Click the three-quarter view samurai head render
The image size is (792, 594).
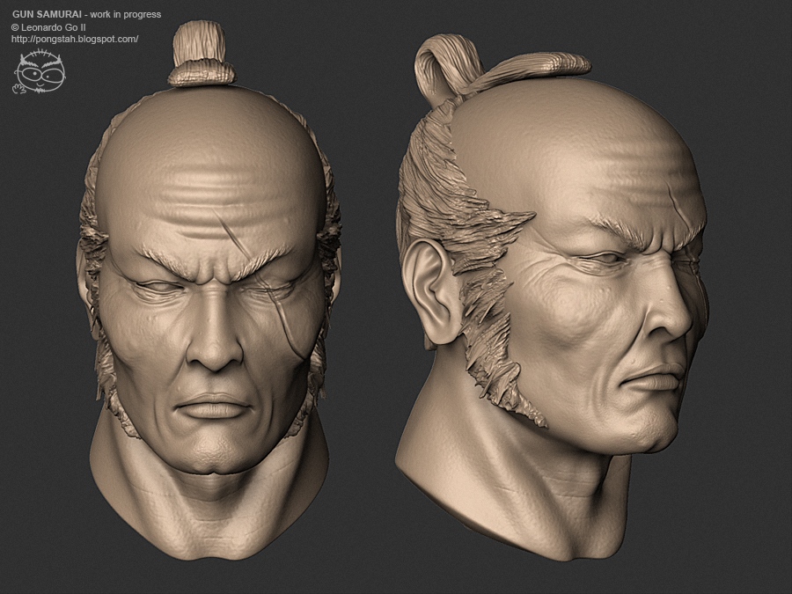click(552, 298)
